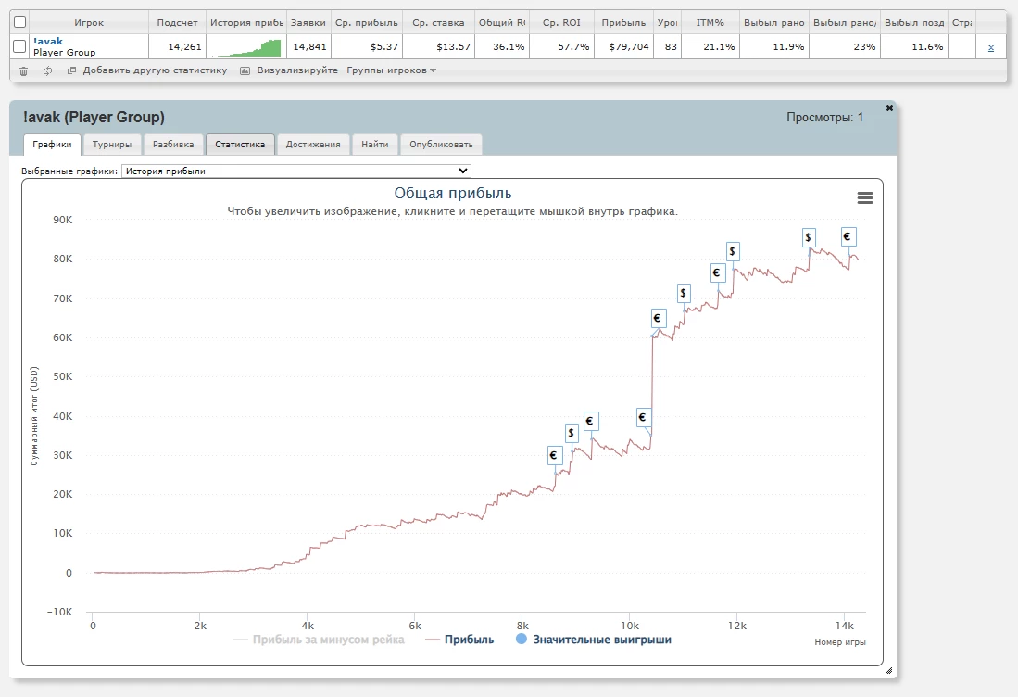The width and height of the screenshot is (1018, 697).
Task: Click the last € marker on the chart
Action: (x=847, y=235)
